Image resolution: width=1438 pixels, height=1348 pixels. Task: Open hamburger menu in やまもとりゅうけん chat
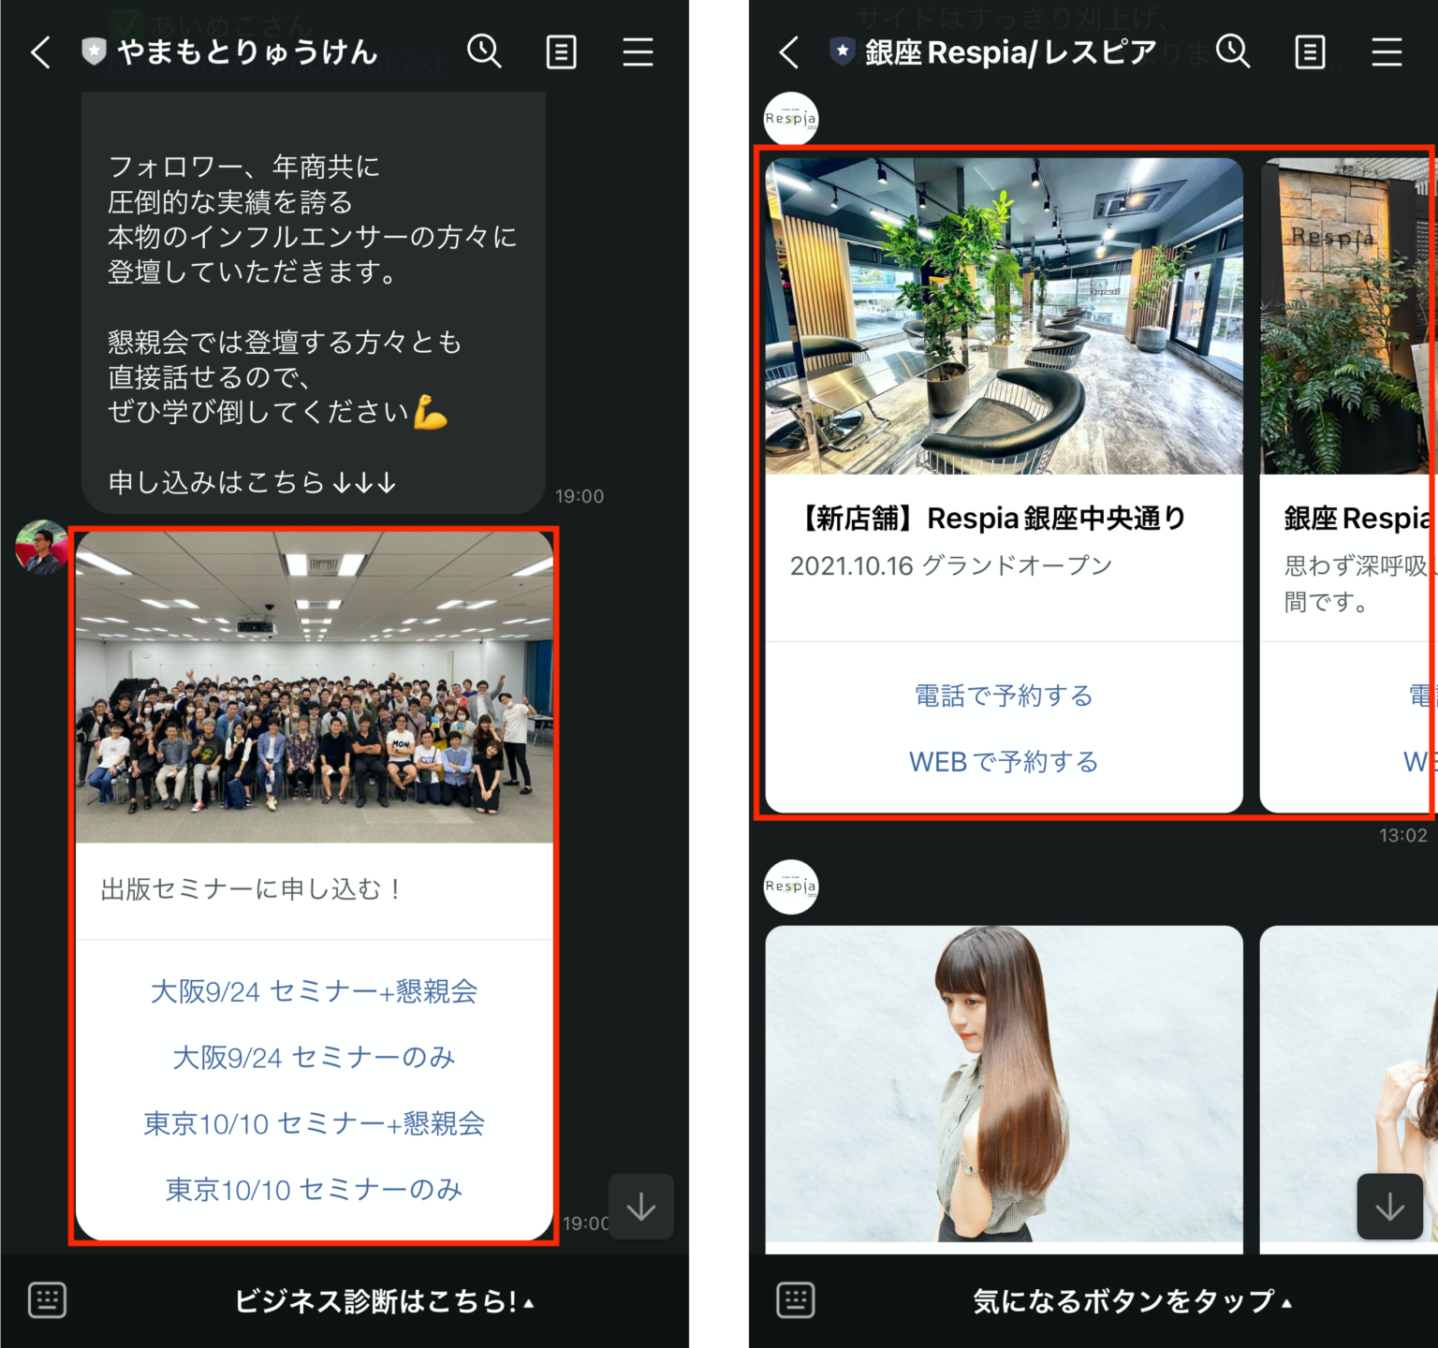638,52
